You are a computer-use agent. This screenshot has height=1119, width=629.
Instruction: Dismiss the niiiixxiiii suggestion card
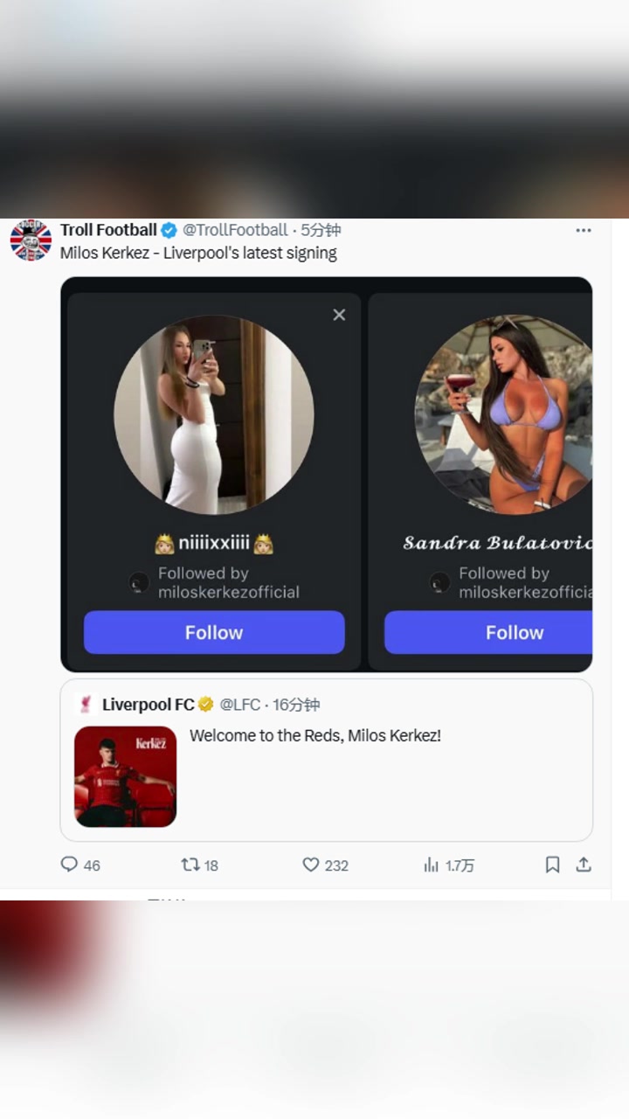click(339, 315)
